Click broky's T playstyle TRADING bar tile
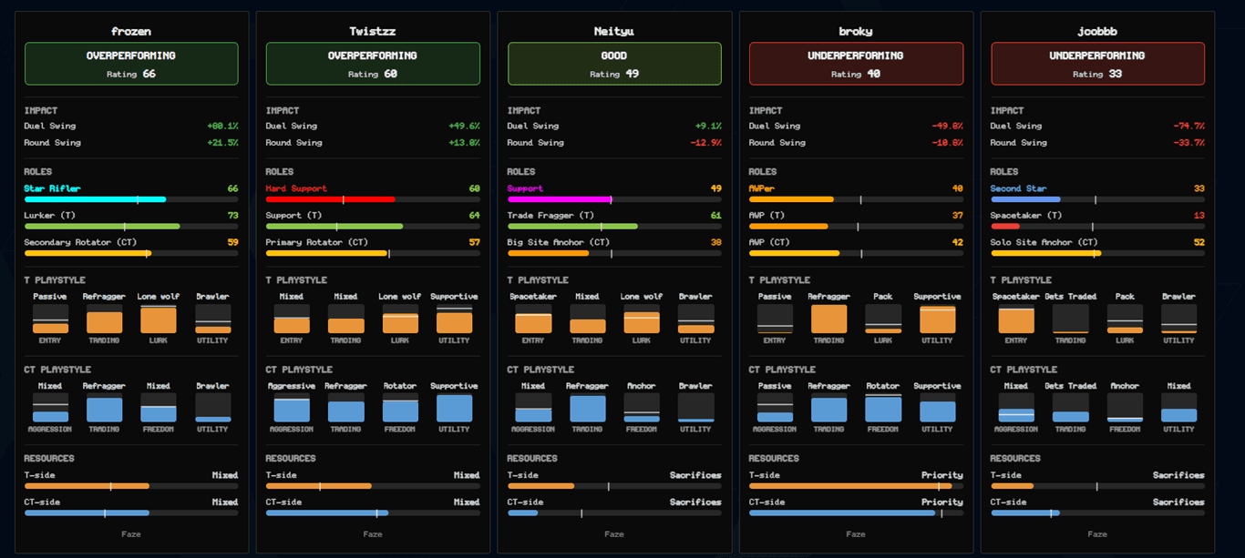 [828, 319]
